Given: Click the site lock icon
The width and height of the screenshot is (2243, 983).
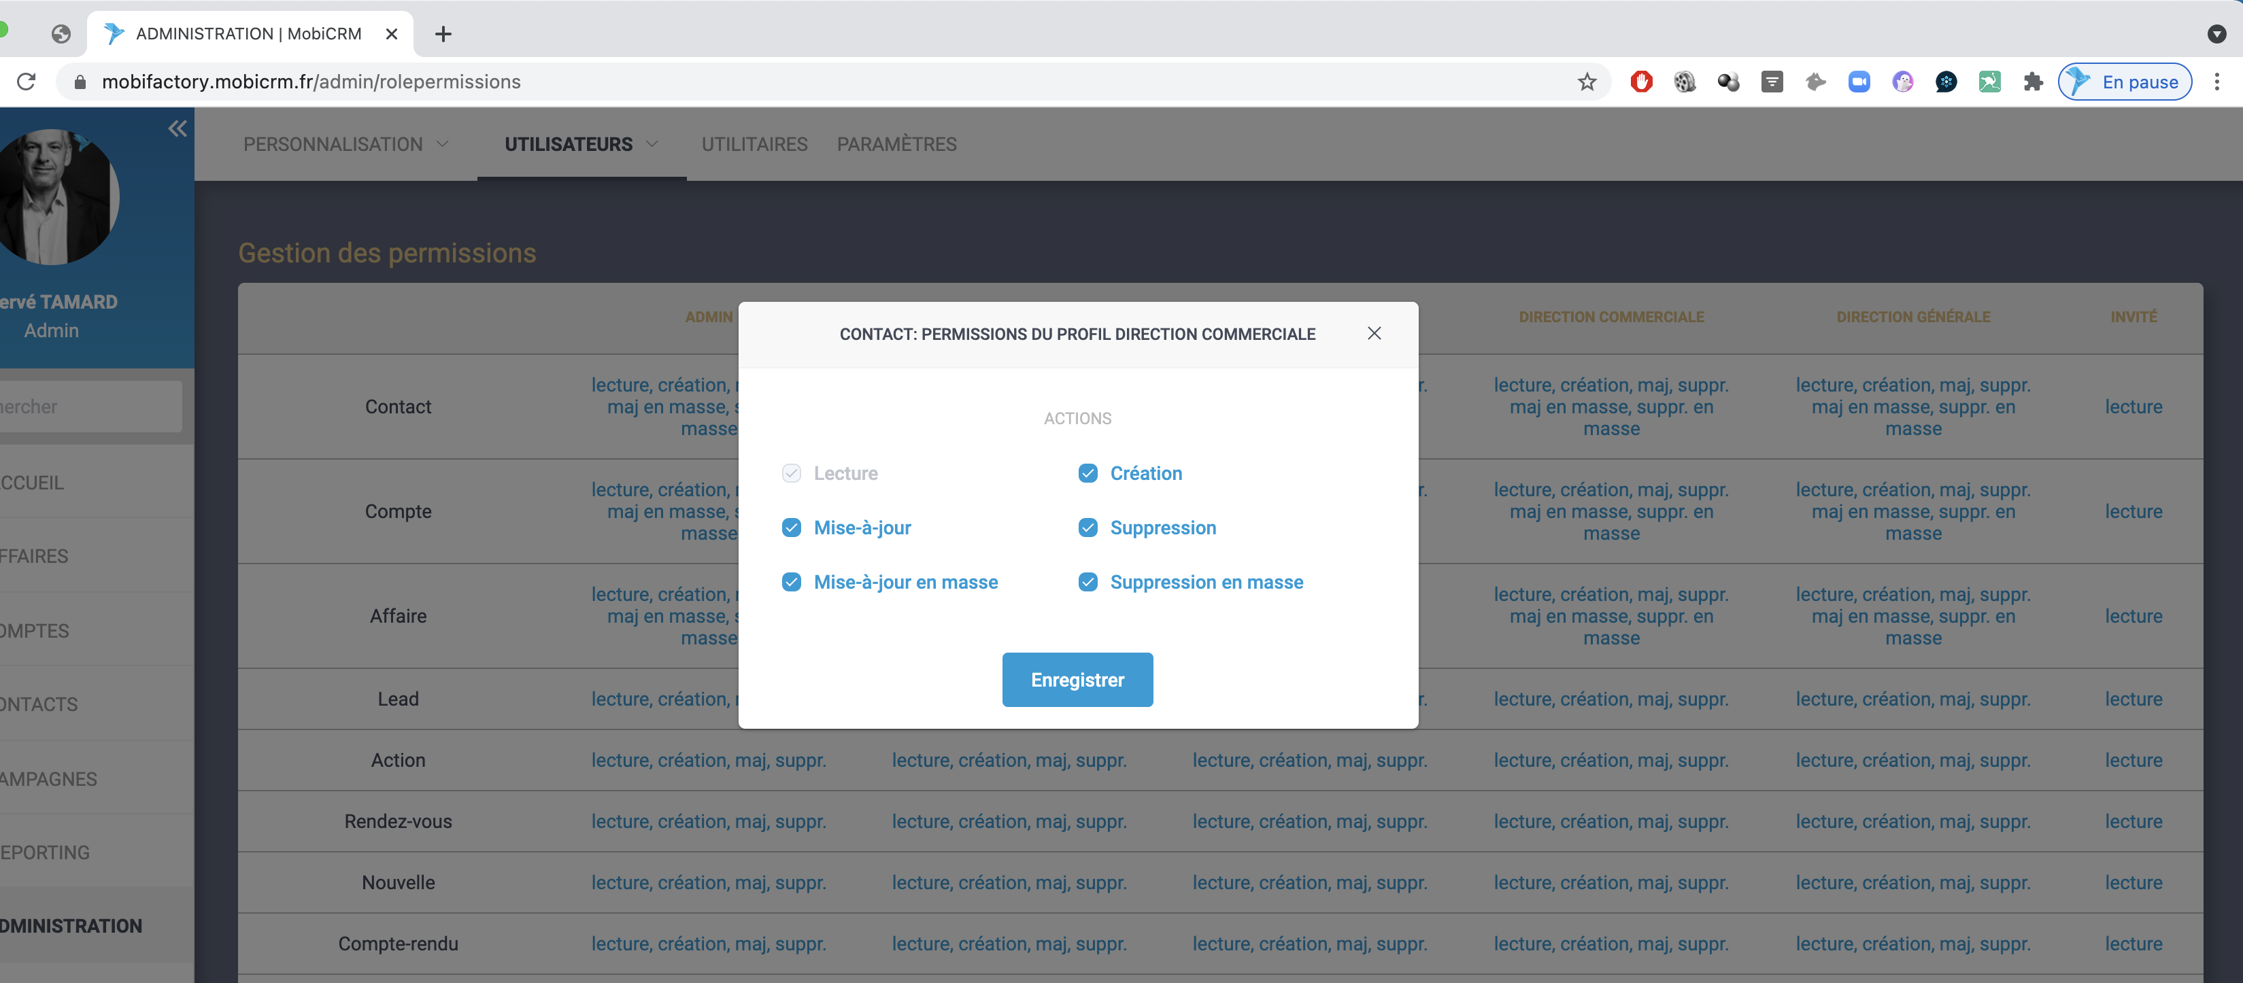Looking at the screenshot, I should point(80,82).
